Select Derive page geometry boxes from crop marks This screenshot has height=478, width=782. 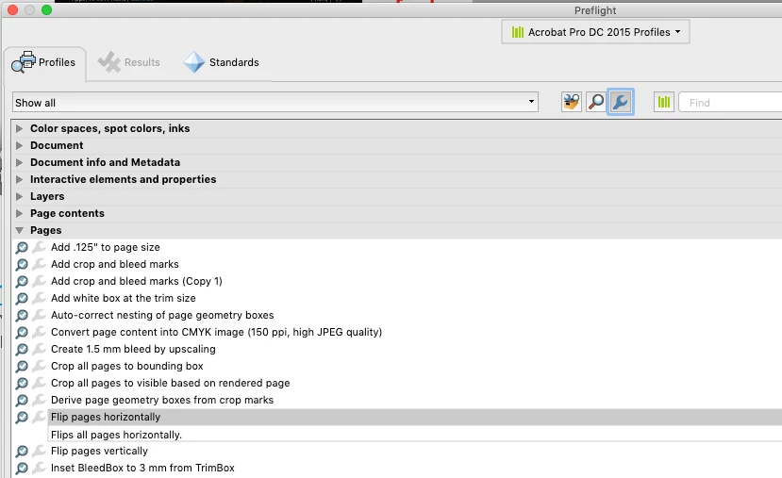click(162, 400)
